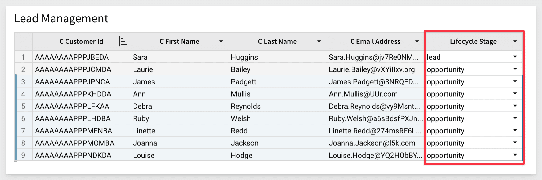Click the Lead Management page title
This screenshot has width=542, height=180.
[x=61, y=18]
